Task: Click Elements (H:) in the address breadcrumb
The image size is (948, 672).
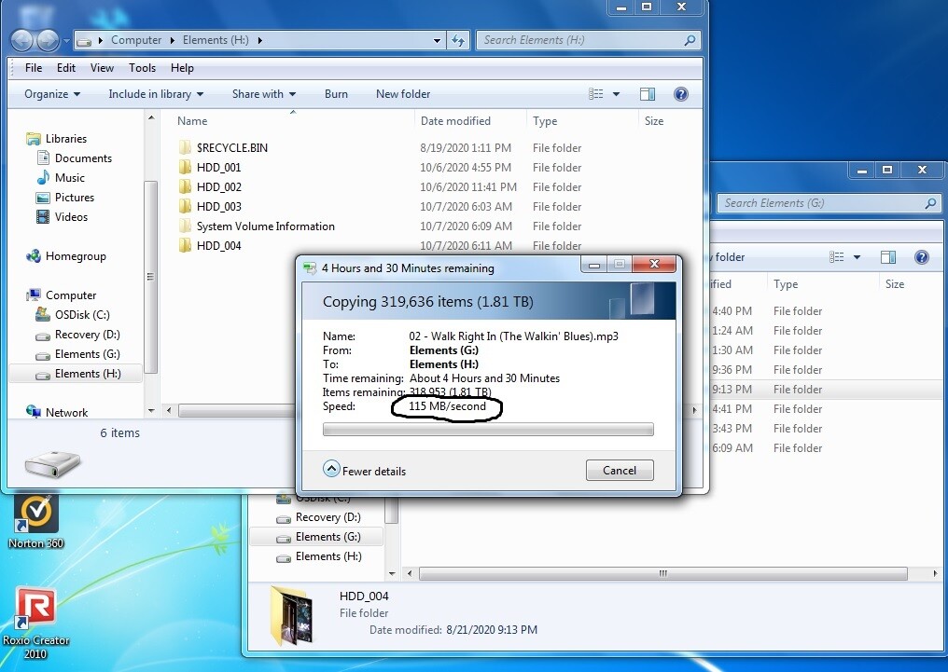Action: [x=216, y=40]
